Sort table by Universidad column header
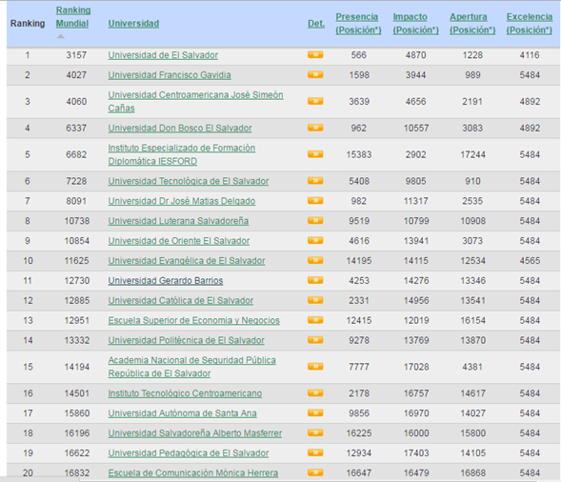Viewport: 561px width, 482px height. coord(133,24)
